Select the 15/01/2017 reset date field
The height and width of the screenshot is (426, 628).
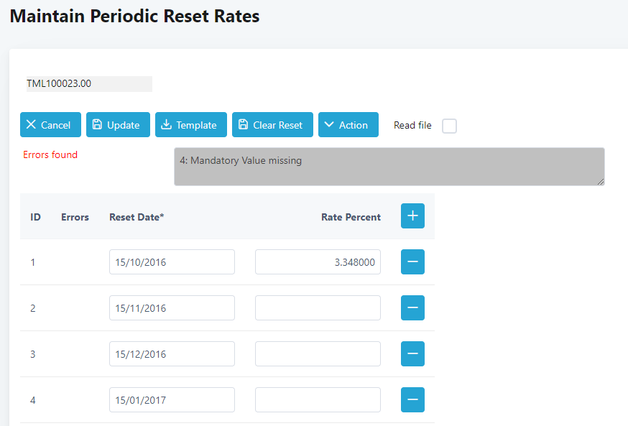click(x=172, y=400)
